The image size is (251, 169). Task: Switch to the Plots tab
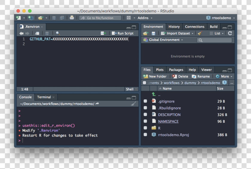tap(160, 70)
